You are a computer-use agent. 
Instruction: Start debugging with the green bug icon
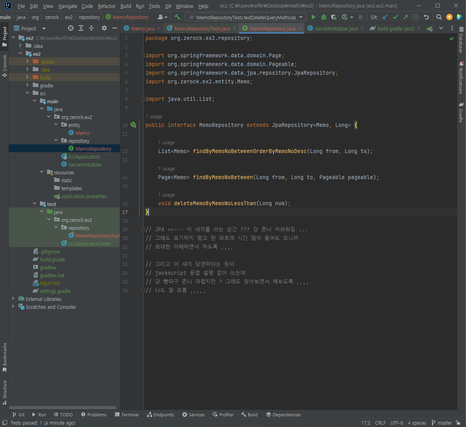point(324,17)
